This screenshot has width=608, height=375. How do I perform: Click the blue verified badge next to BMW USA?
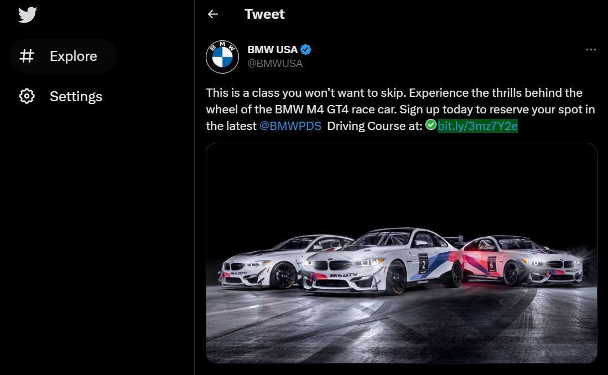(x=305, y=49)
